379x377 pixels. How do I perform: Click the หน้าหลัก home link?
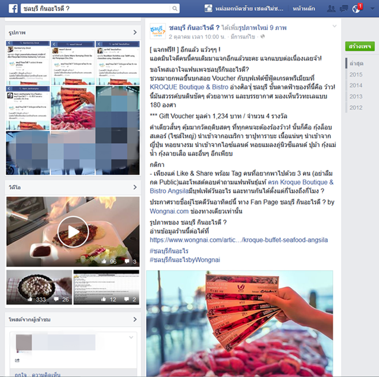304,9
